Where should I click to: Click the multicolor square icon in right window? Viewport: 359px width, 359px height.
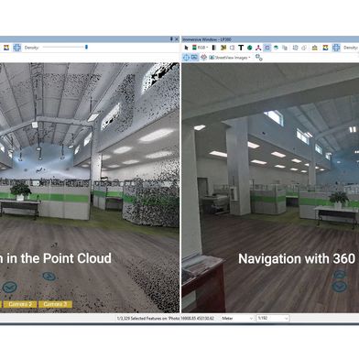click(325, 48)
